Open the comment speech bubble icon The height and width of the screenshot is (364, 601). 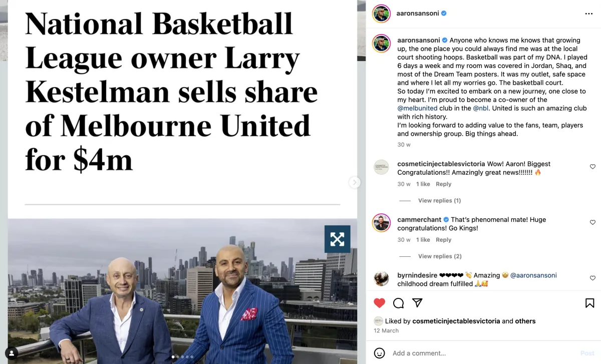[399, 303]
